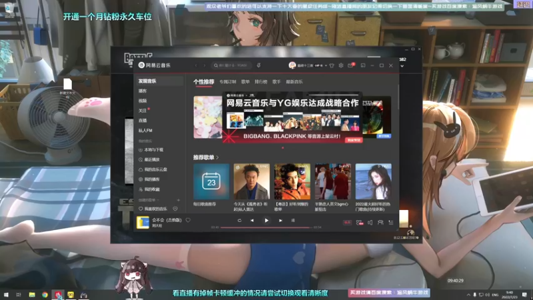Open the user avatar profile

click(292, 65)
